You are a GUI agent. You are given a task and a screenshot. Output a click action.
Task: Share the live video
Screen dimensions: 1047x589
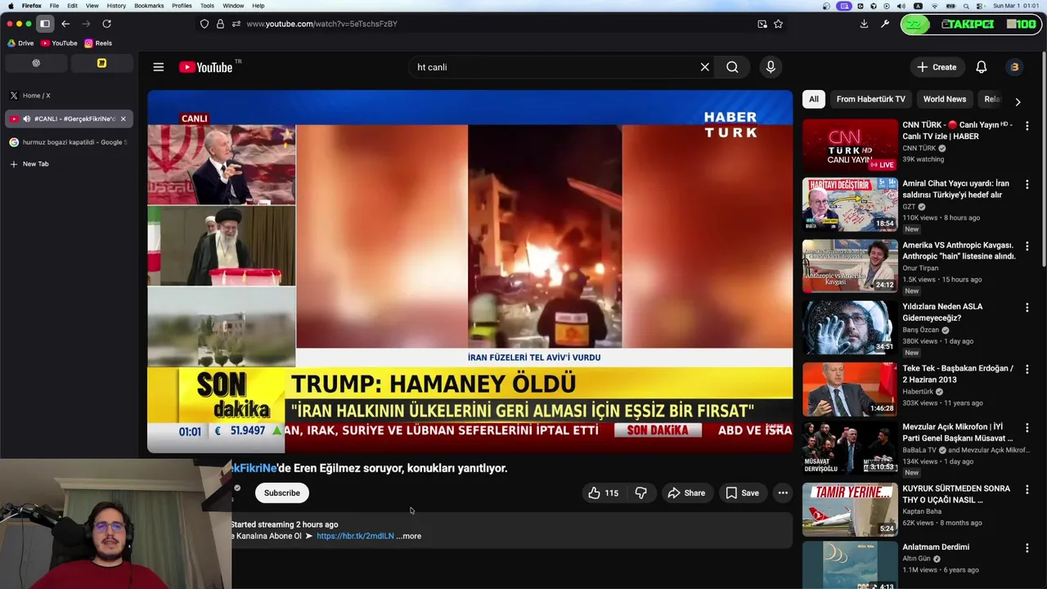click(x=685, y=492)
